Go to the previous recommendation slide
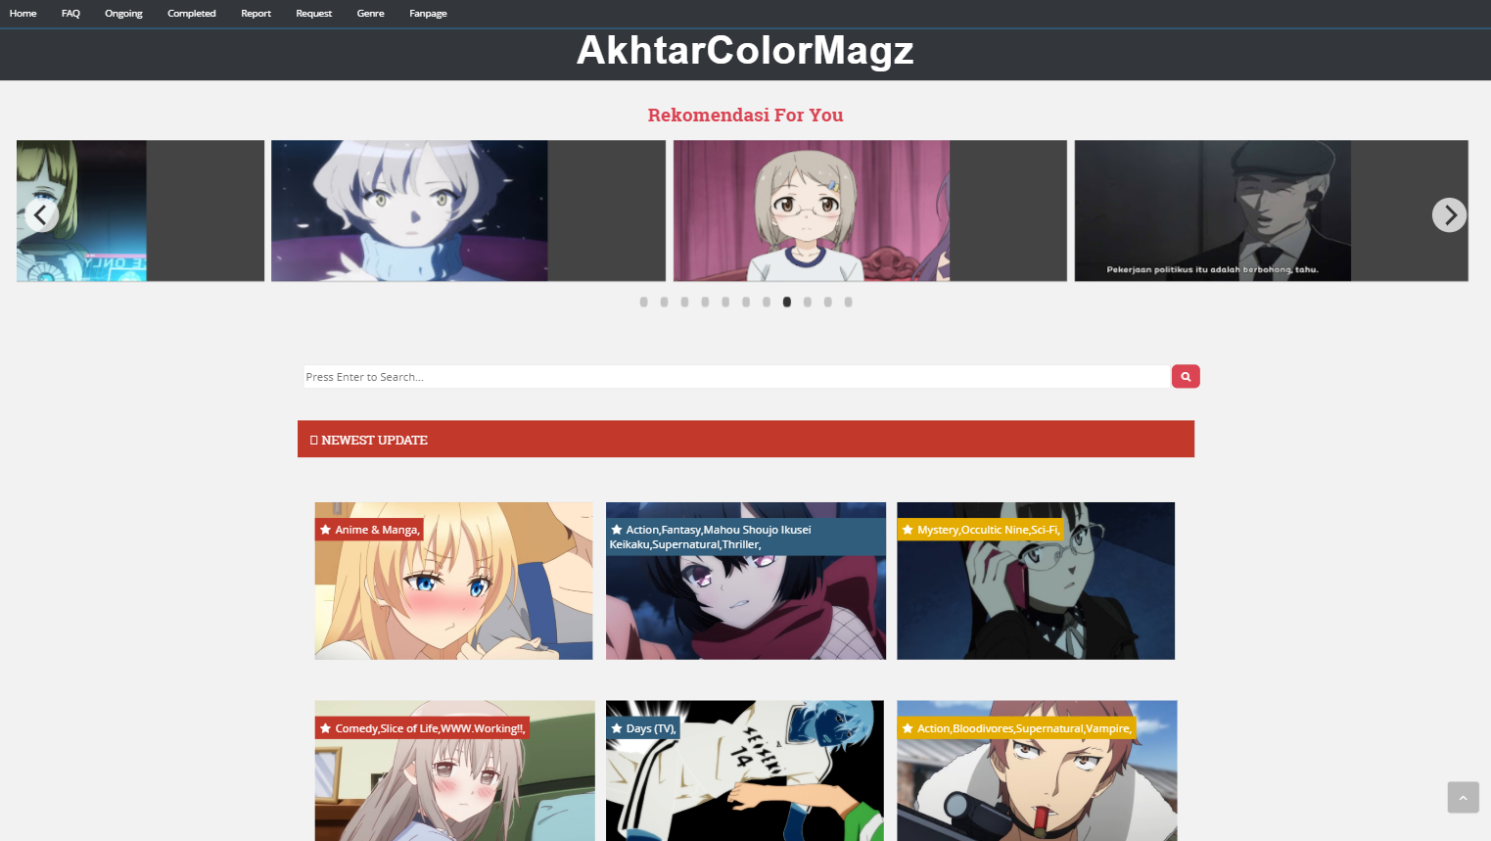The height and width of the screenshot is (841, 1491). point(40,214)
